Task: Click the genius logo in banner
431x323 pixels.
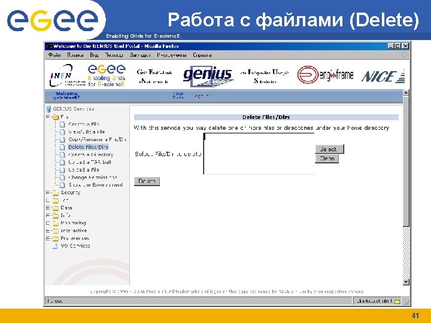Action: [x=208, y=76]
